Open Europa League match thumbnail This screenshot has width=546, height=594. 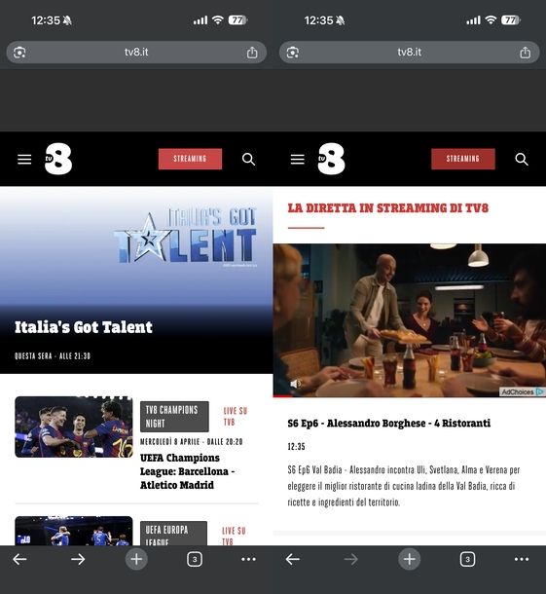coord(74,531)
